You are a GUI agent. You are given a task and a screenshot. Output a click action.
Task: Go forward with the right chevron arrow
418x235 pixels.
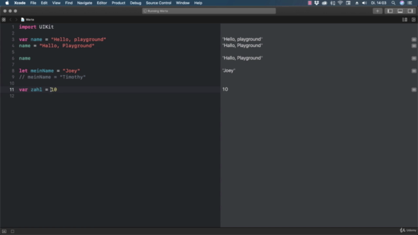point(16,20)
